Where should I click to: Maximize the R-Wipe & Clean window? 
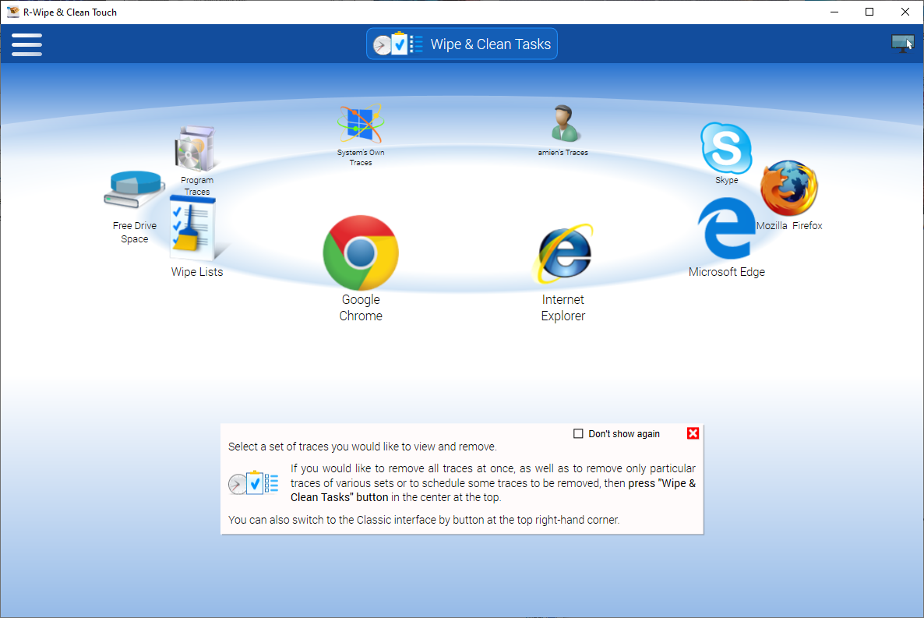[869, 12]
